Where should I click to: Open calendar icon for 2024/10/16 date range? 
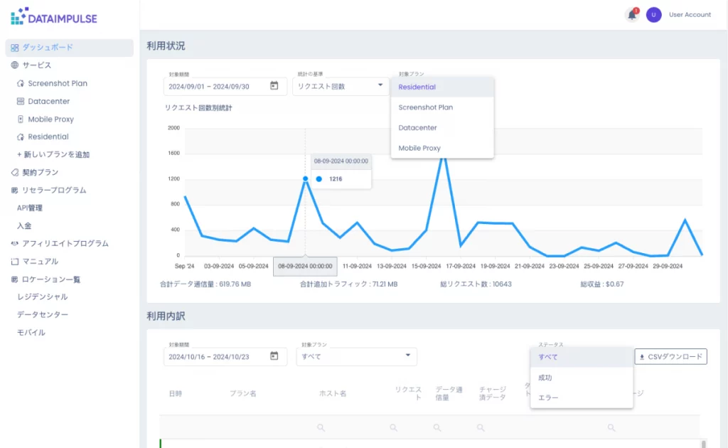click(274, 356)
